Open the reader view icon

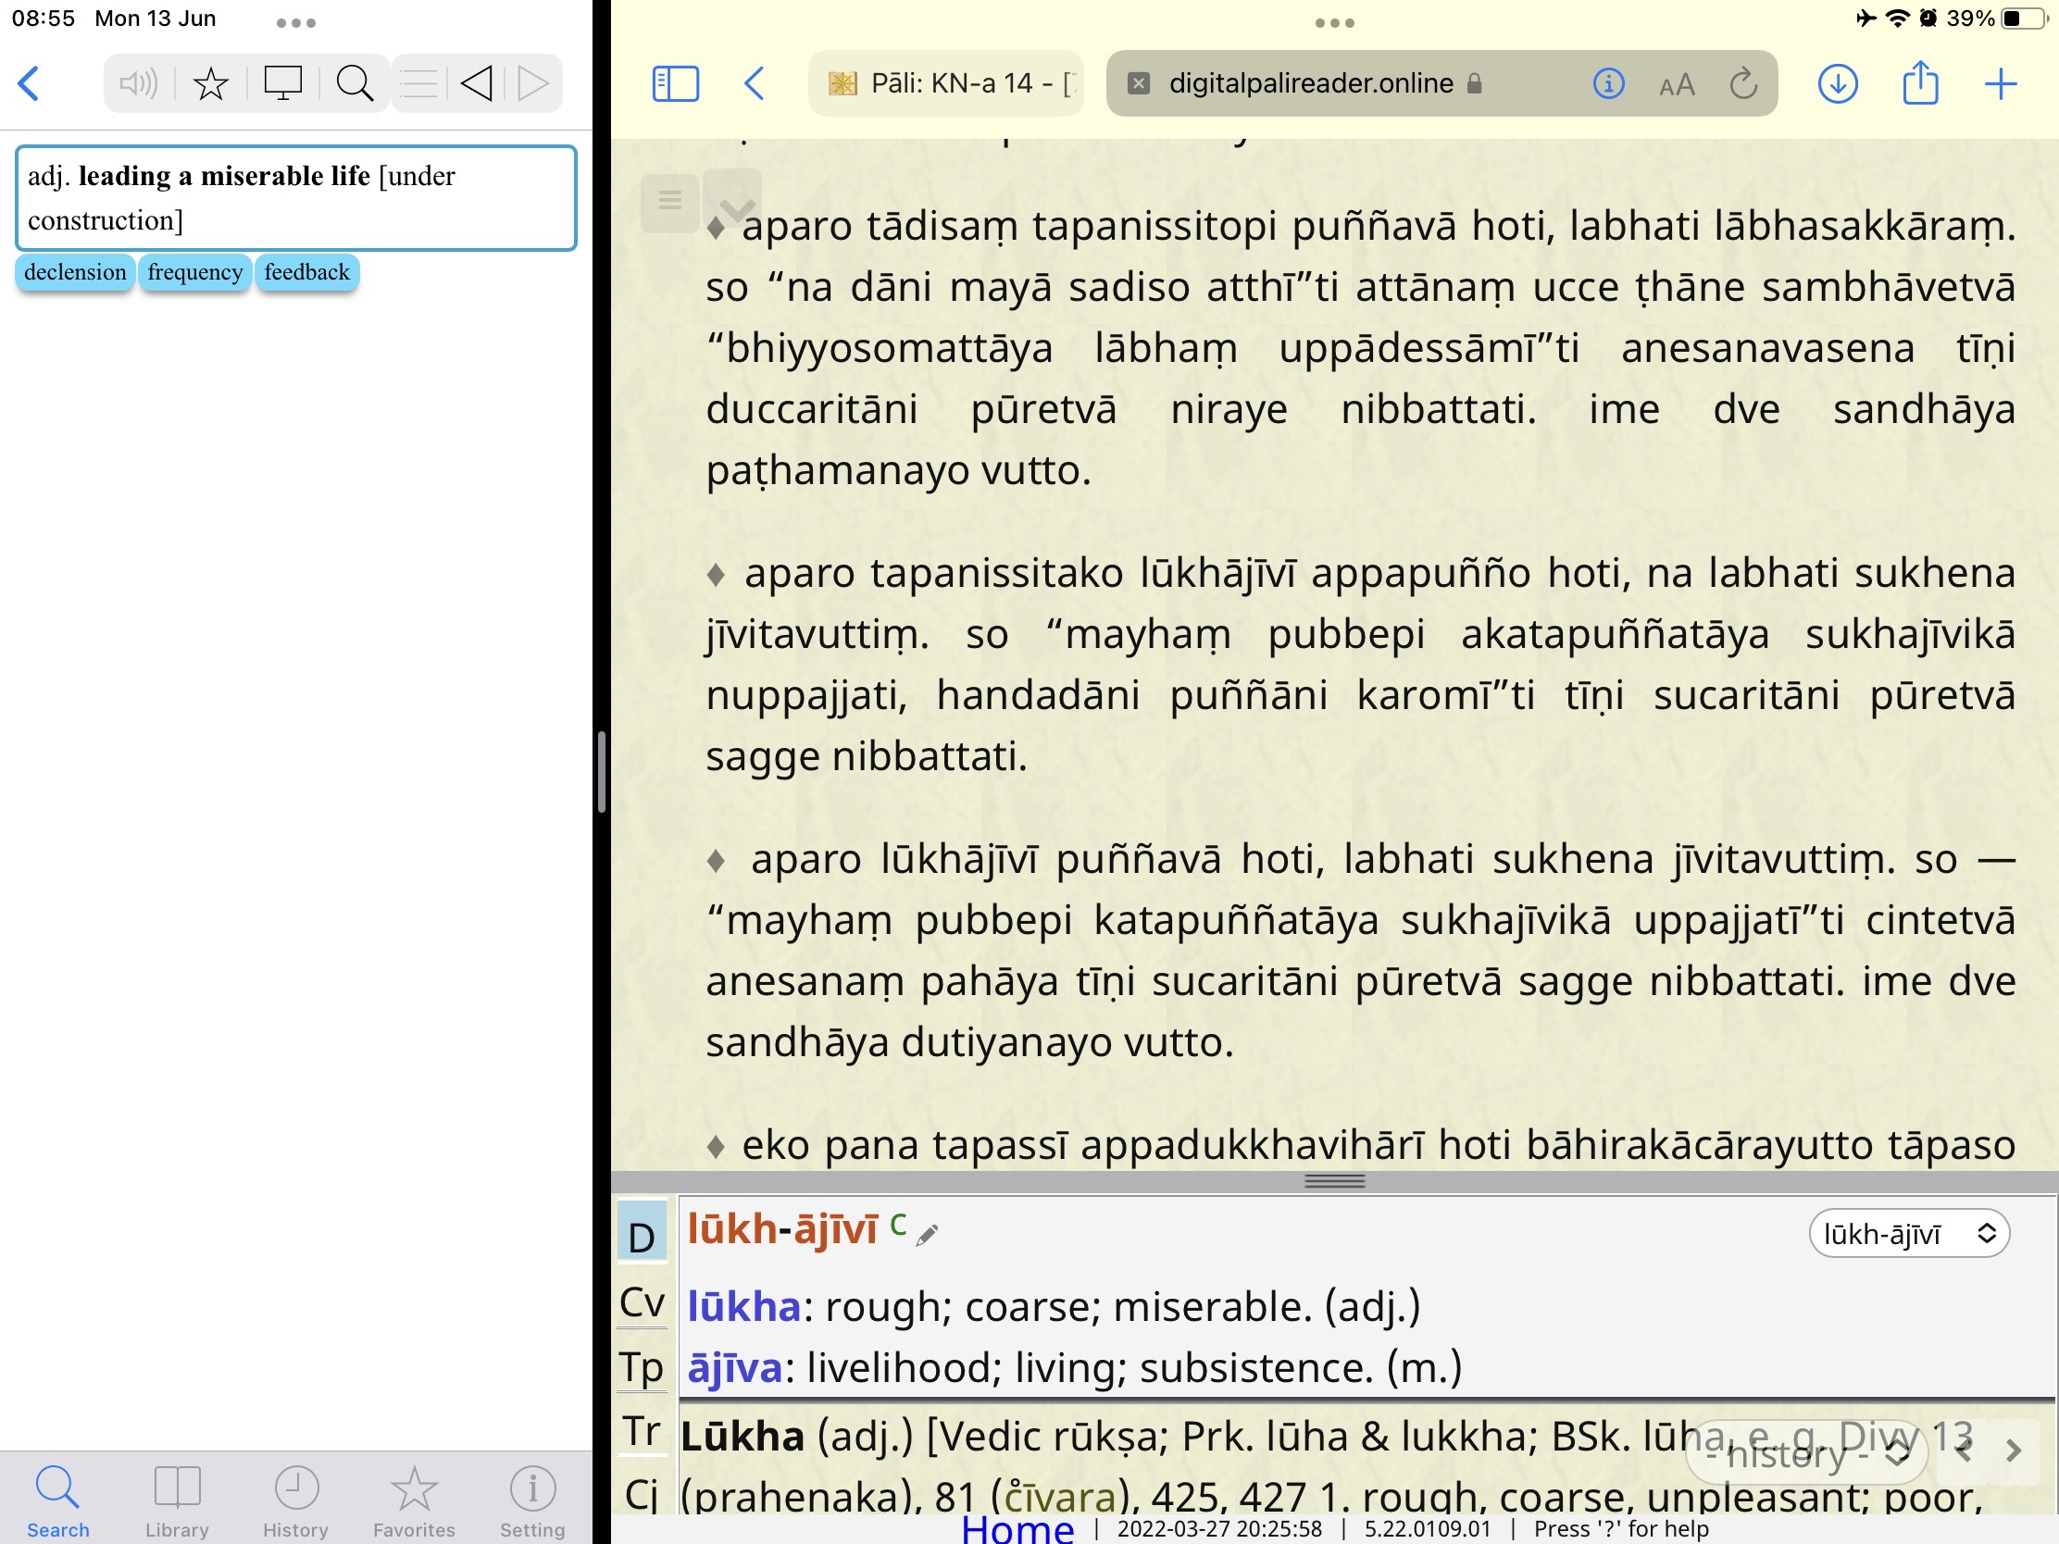click(x=676, y=84)
